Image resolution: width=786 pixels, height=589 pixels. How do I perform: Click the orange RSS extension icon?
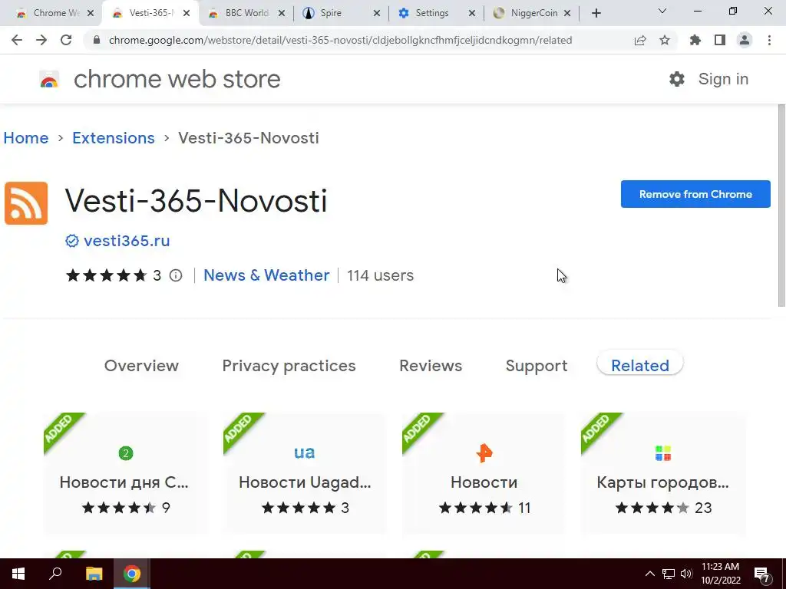coord(26,202)
